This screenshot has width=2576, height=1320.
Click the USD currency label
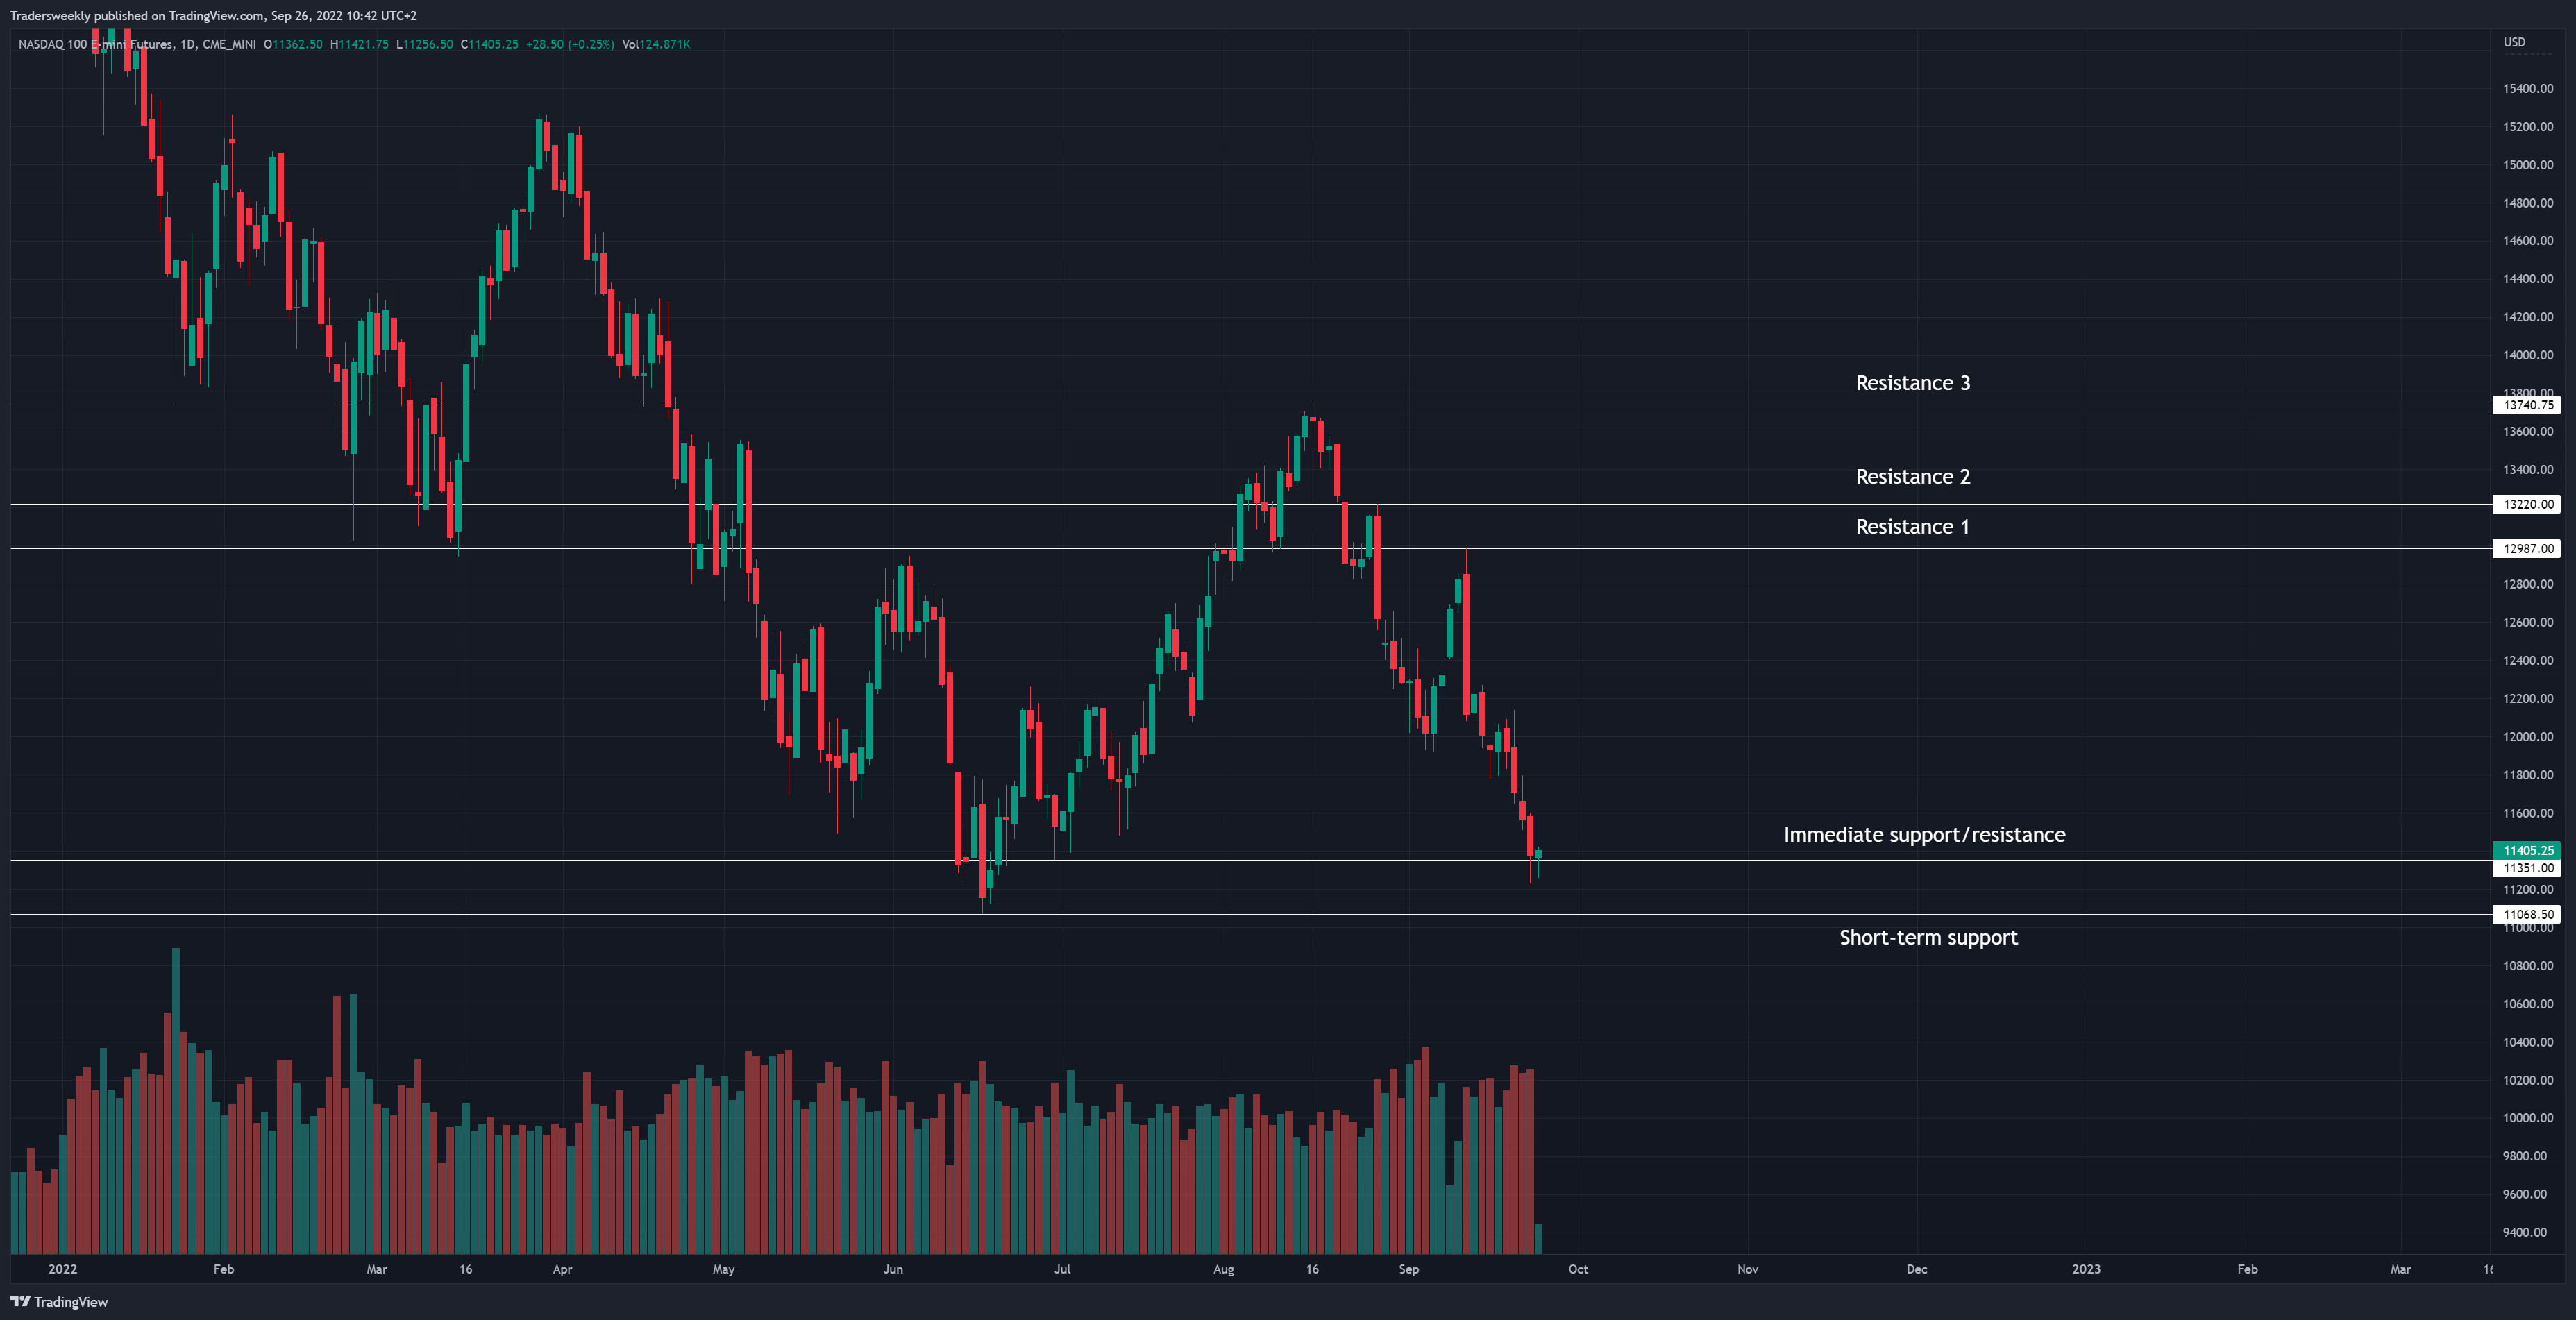click(x=2514, y=42)
